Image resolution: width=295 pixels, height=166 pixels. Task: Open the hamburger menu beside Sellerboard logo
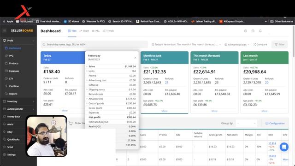(5, 30)
